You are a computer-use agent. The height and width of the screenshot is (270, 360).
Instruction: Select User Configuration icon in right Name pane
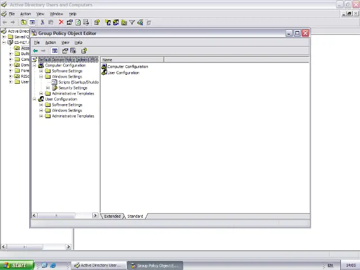tap(104, 73)
